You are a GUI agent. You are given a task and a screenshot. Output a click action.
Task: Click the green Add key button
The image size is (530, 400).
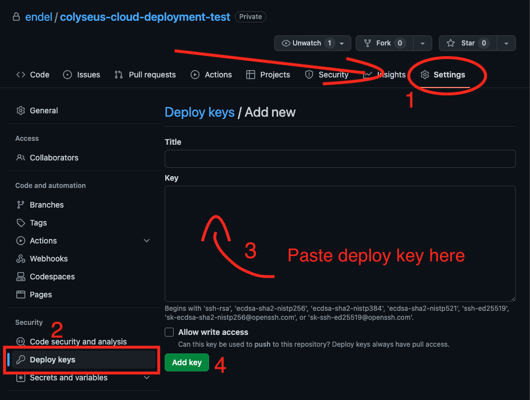(x=187, y=362)
